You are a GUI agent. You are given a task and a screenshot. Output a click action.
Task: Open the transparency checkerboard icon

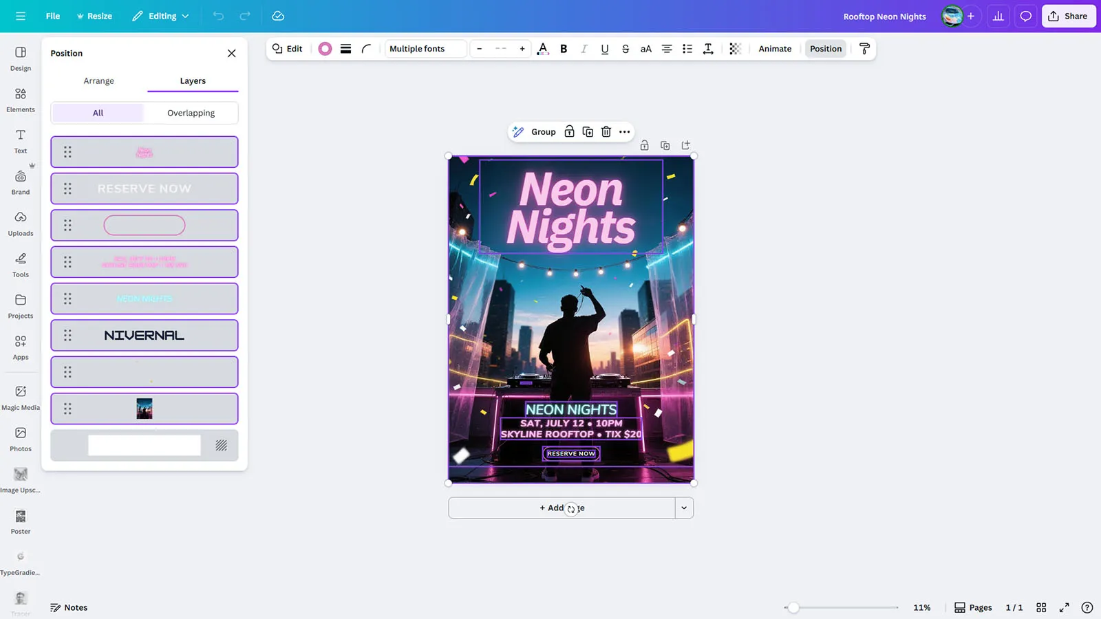click(x=735, y=49)
